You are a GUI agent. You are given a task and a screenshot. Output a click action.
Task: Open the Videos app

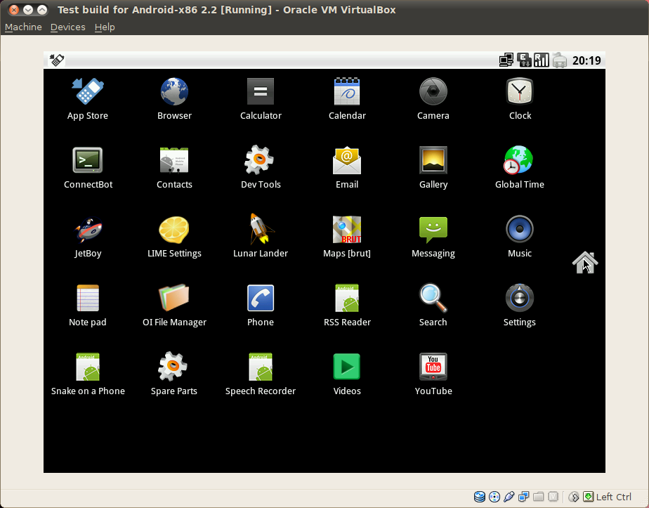[347, 375]
